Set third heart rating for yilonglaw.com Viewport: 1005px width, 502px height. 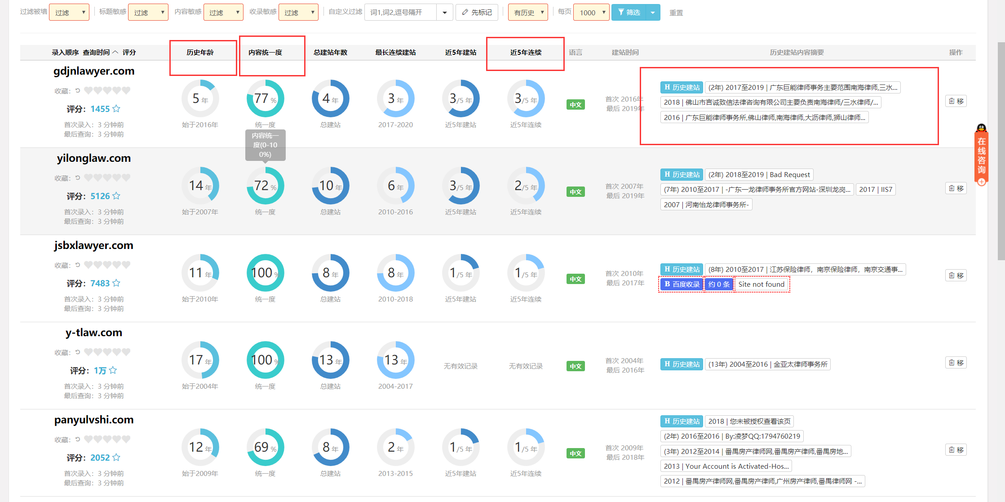click(107, 178)
